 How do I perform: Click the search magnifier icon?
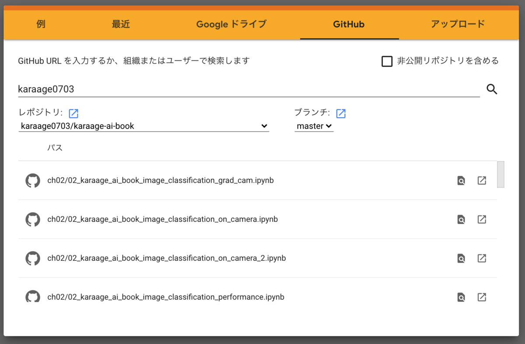point(492,90)
